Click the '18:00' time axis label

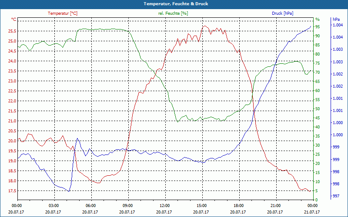click(238, 206)
